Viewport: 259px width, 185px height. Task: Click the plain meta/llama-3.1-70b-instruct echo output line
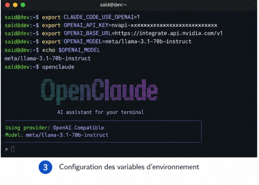click(48, 58)
